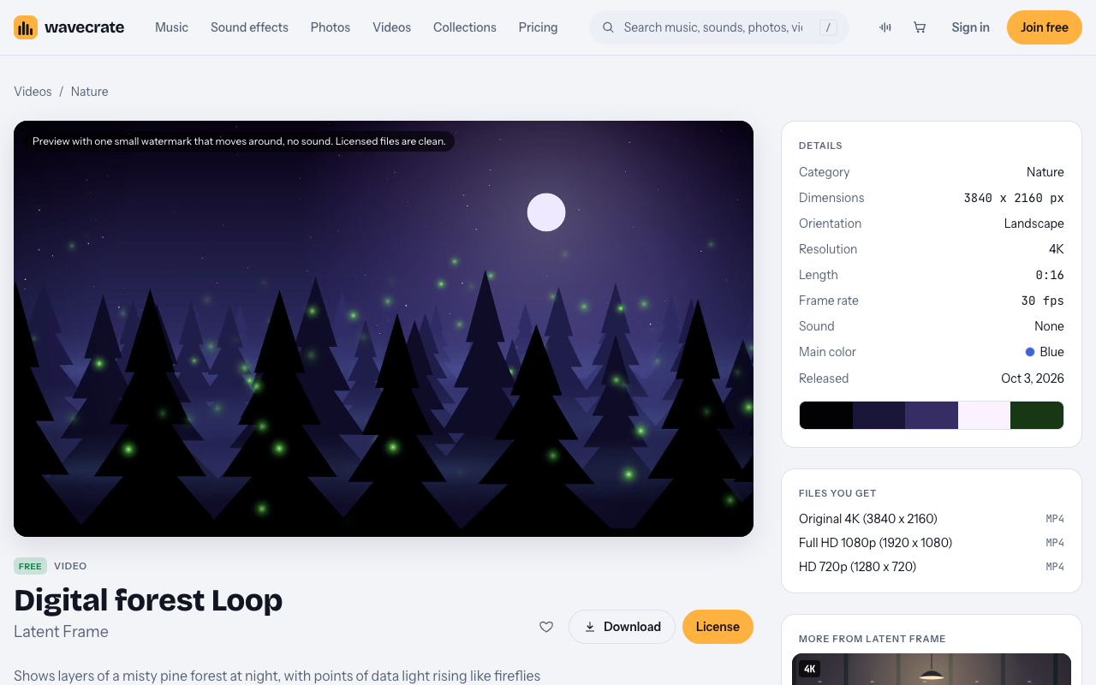Click the Join free button
This screenshot has height=685, width=1096.
pos(1045,27)
